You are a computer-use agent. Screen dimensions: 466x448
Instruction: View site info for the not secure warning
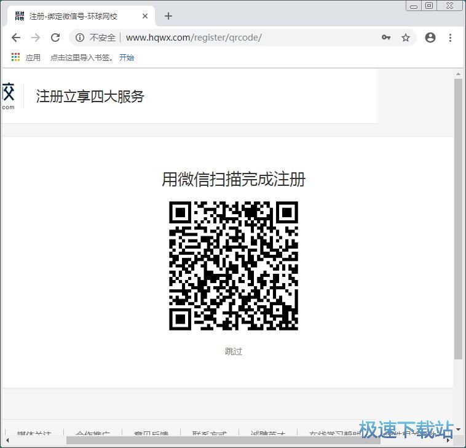[80, 38]
